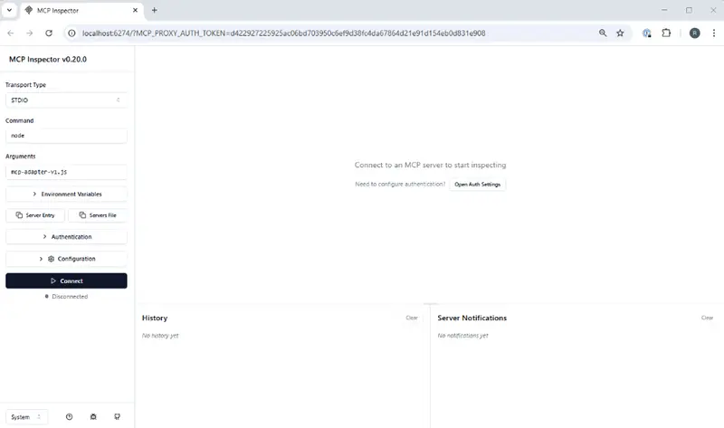Open a new browser tab with plus button
Viewport: 724px width, 428px height.
click(154, 10)
